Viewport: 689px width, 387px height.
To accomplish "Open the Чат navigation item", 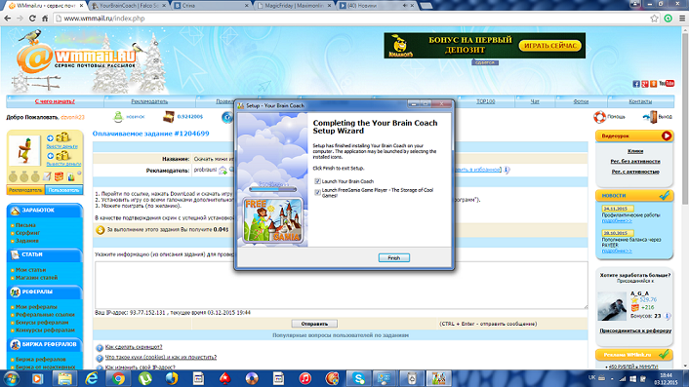I will point(535,101).
